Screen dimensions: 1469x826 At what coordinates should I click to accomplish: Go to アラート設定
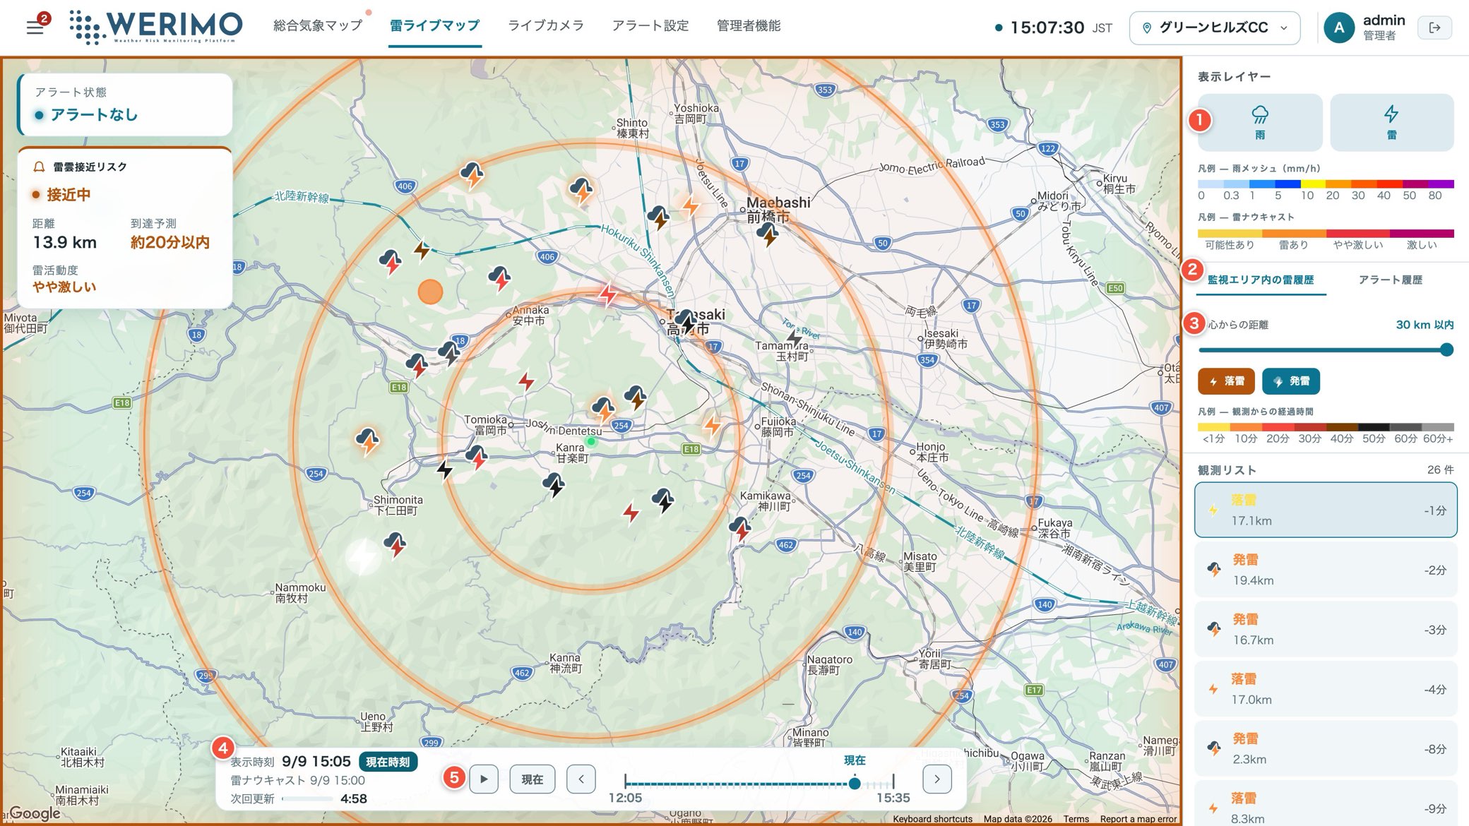point(650,26)
